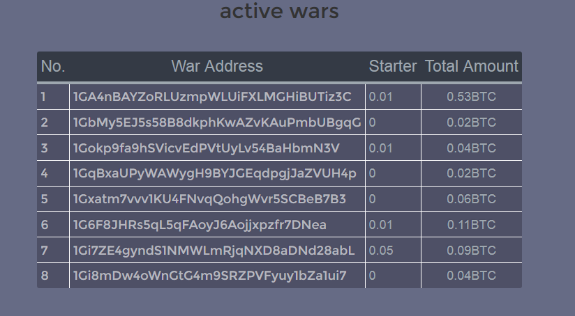Select war address starting with 1Gi8mDw4oWn

[x=210, y=276]
